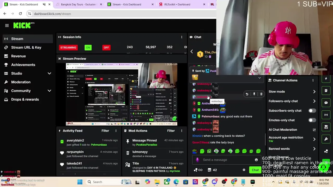Open Activity Feed three-dot options
This screenshot has height=187, width=333.
(116, 131)
